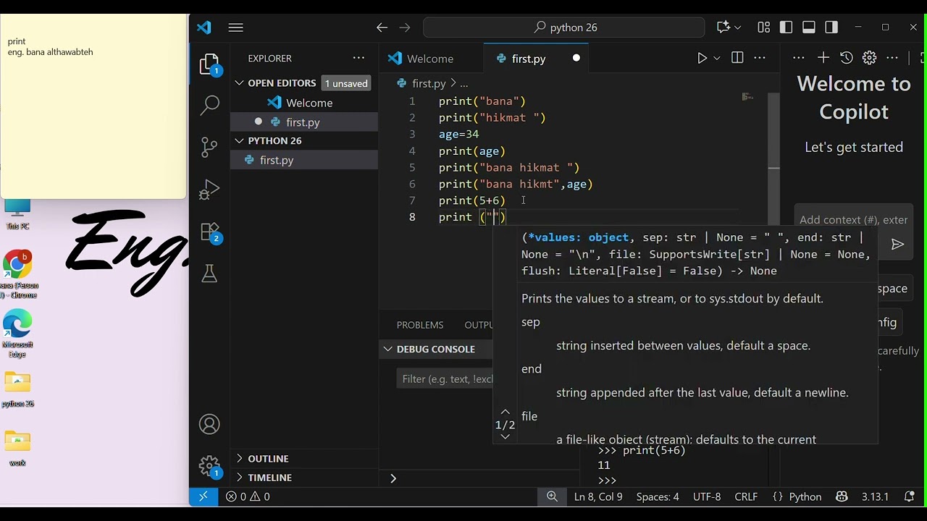Open notifications bell in status bar
The height and width of the screenshot is (521, 927).
coord(910,496)
